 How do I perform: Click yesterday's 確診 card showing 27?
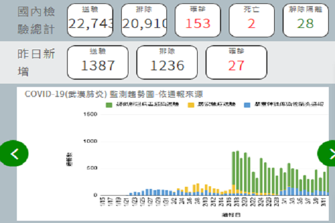236,62
